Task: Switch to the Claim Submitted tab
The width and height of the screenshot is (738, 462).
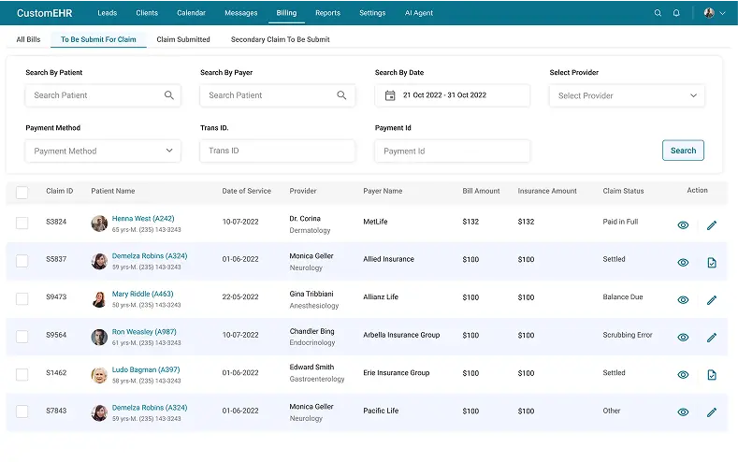Action: (183, 39)
